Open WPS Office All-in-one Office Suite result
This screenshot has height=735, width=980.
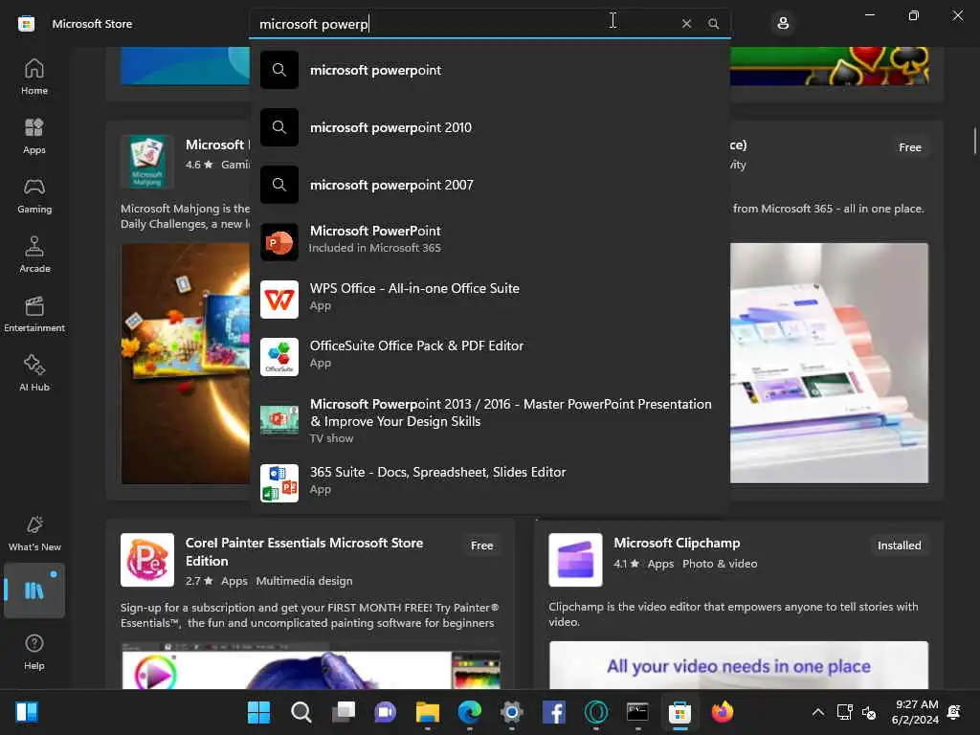pos(489,299)
